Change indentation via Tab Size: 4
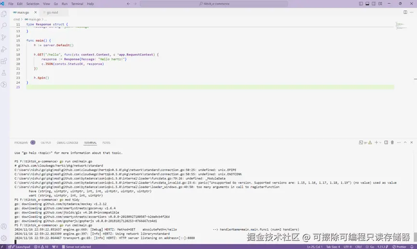The height and width of the screenshot is (249, 417). pyautogui.click(x=333, y=247)
